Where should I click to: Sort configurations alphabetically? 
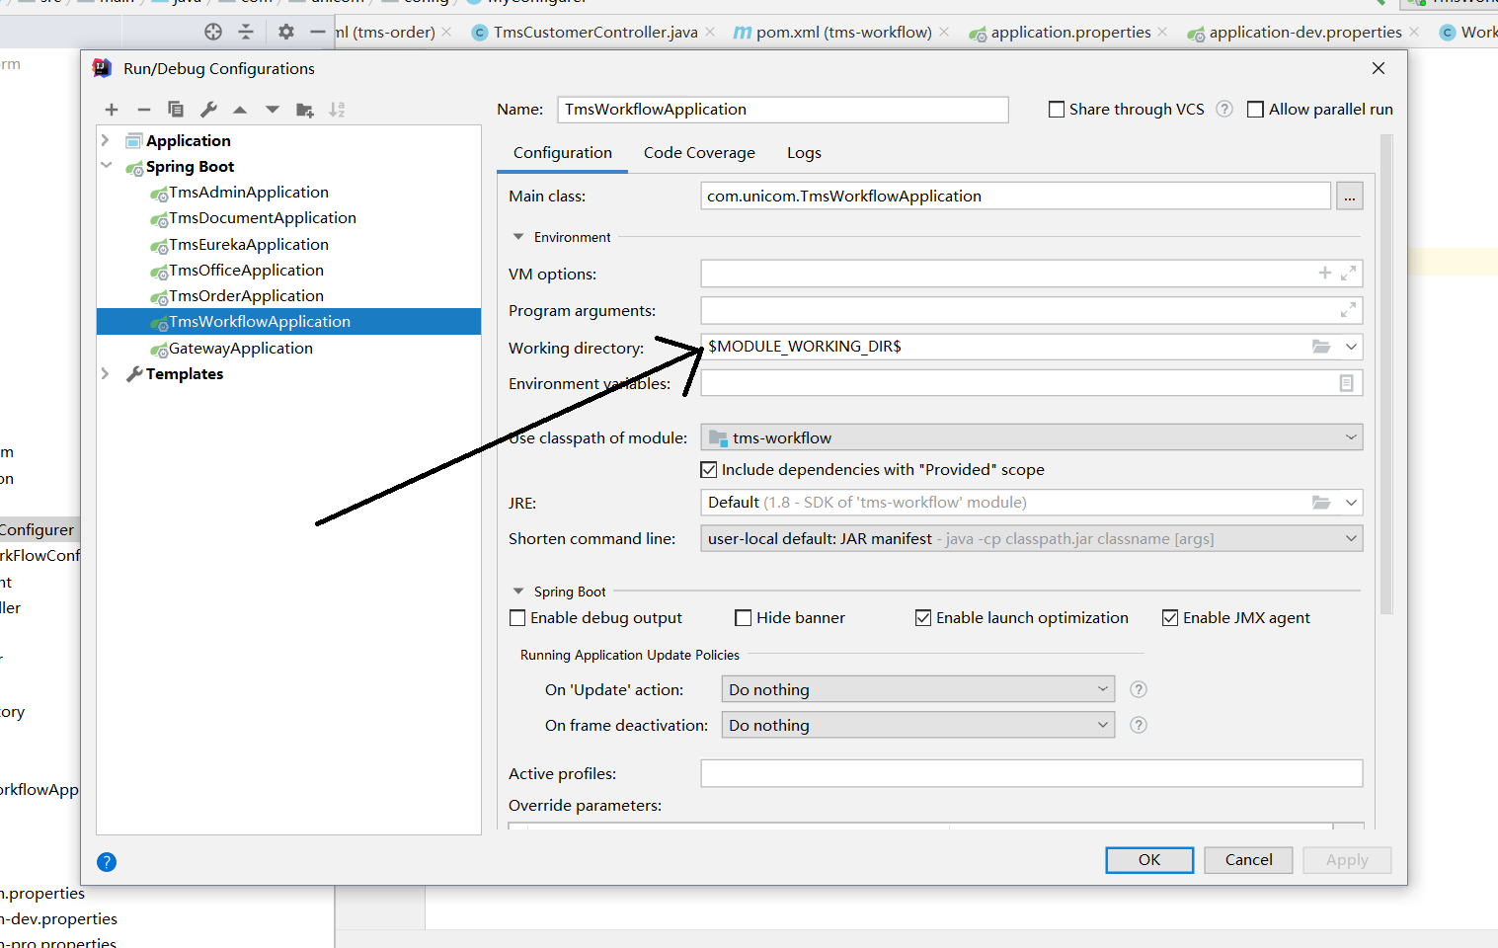click(337, 110)
